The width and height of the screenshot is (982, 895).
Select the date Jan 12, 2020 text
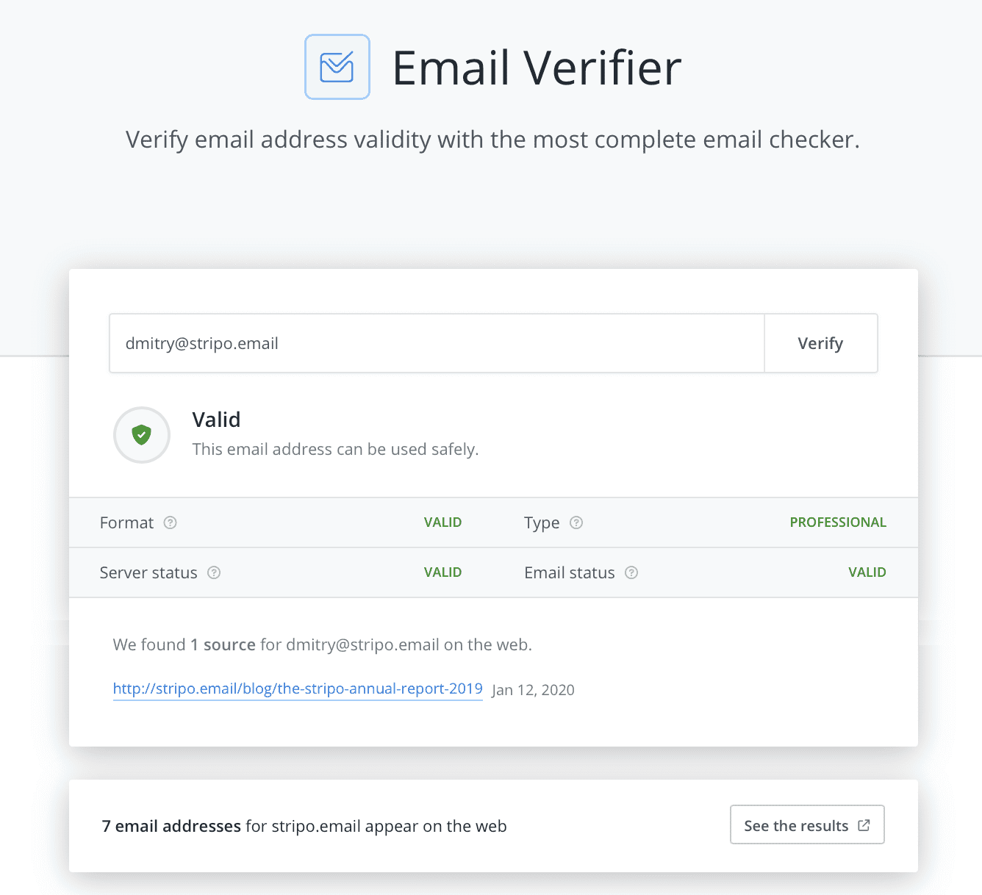pyautogui.click(x=533, y=690)
